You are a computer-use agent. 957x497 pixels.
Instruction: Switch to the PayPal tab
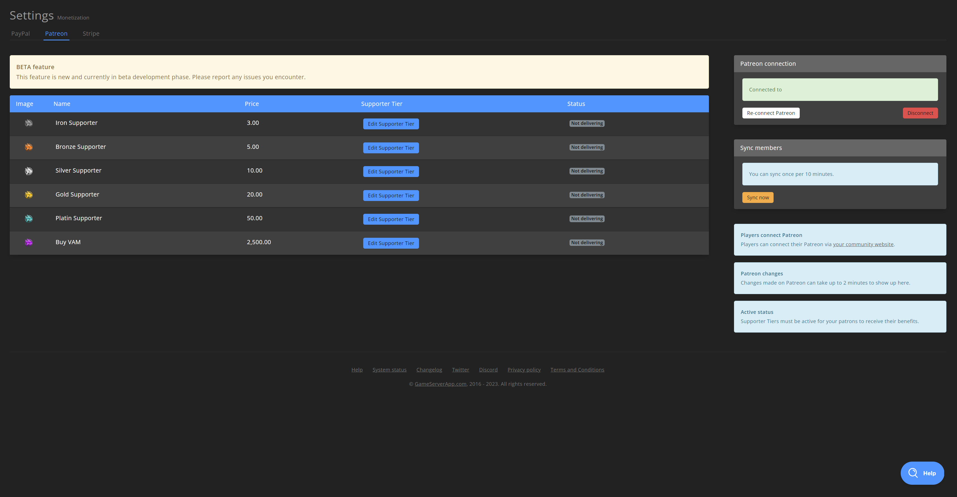tap(20, 33)
